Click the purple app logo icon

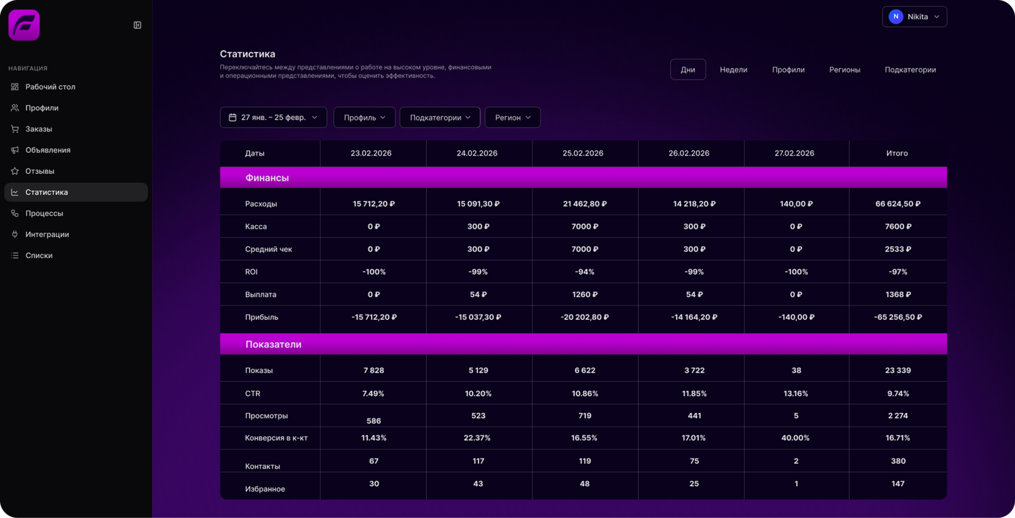click(x=24, y=25)
